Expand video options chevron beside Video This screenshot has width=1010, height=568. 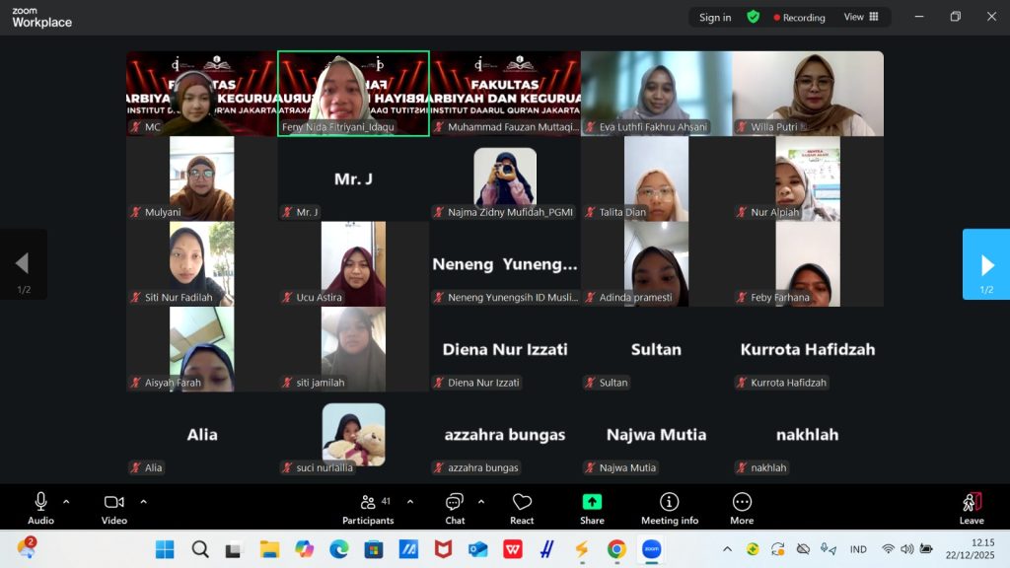(x=143, y=501)
